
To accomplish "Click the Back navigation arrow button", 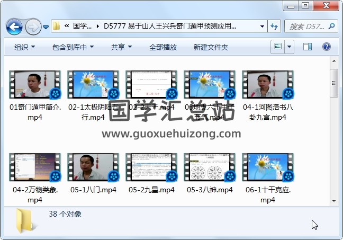I will 14,26.
